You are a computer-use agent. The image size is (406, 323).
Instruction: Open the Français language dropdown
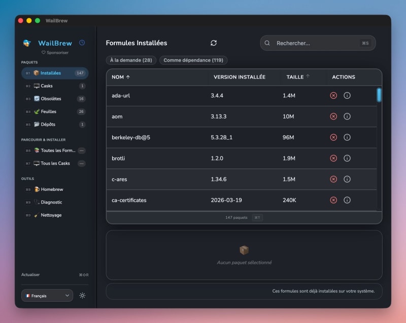point(47,296)
